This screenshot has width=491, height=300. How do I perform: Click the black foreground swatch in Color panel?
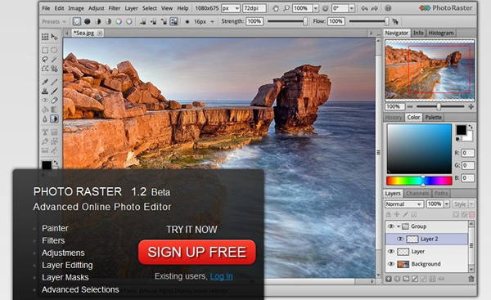coord(461,130)
